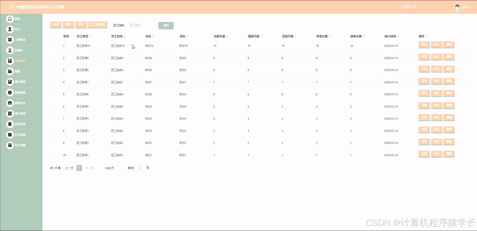
Task: Click inside the 员工姓名 search field
Action: coord(142,25)
